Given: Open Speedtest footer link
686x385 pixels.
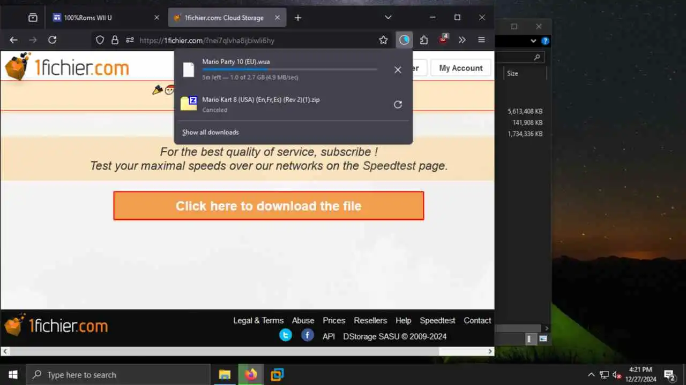Looking at the screenshot, I should 437,320.
